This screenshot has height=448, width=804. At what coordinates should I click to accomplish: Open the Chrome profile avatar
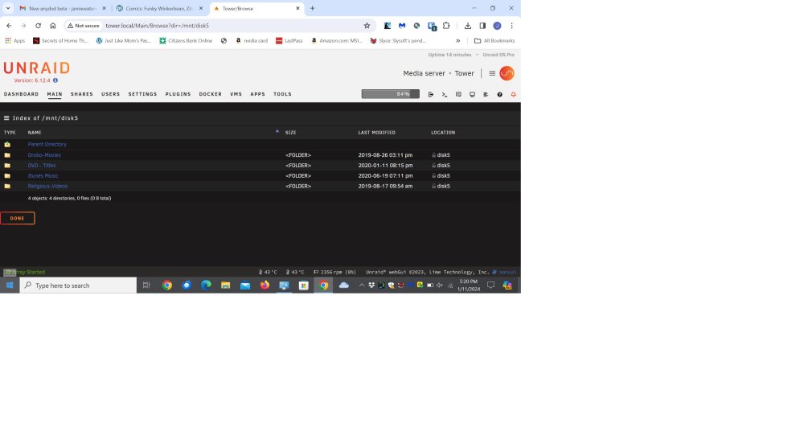(497, 26)
